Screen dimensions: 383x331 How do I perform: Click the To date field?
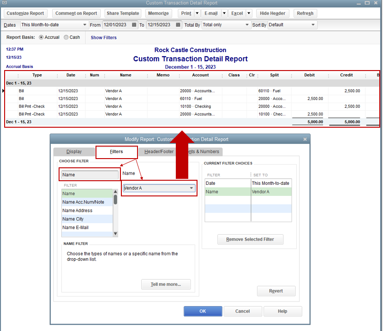pos(161,25)
